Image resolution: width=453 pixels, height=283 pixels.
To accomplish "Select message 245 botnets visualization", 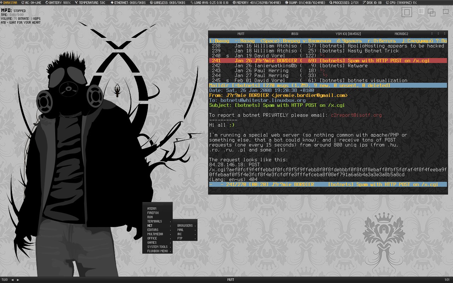I will [328, 81].
